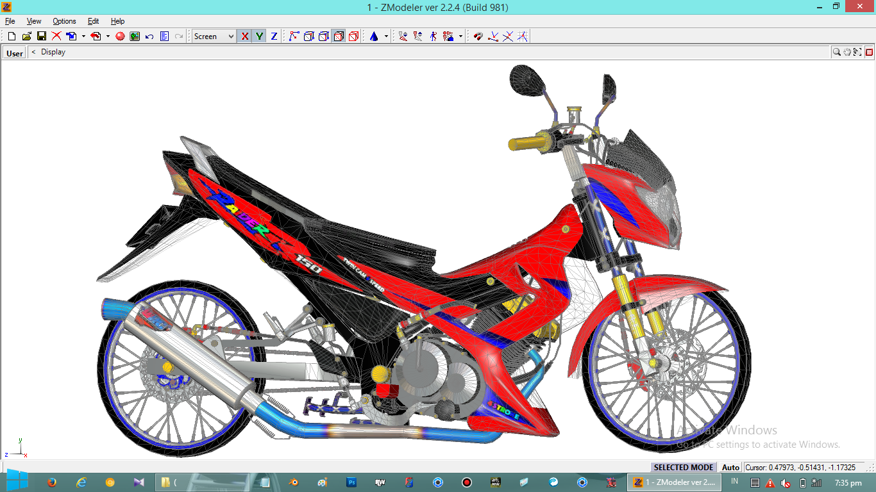
Task: Click the second selection tool icon
Action: point(418,37)
